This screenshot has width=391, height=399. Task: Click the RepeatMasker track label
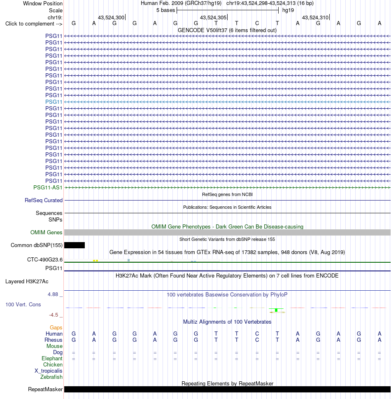click(x=45, y=390)
